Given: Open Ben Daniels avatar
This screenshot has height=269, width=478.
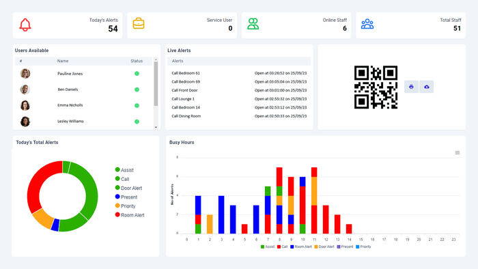Looking at the screenshot, I should point(25,89).
